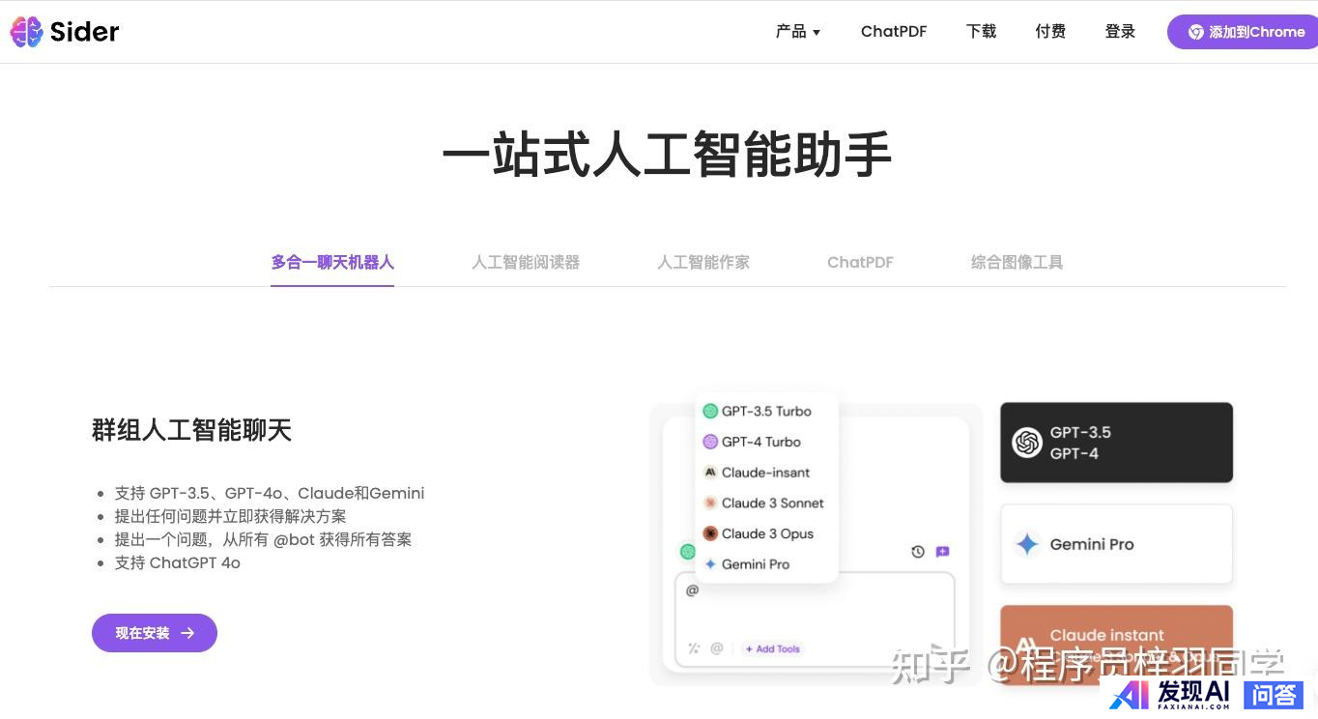1318x719 pixels.
Task: Click the 添加到Chrome button
Action: (x=1243, y=32)
